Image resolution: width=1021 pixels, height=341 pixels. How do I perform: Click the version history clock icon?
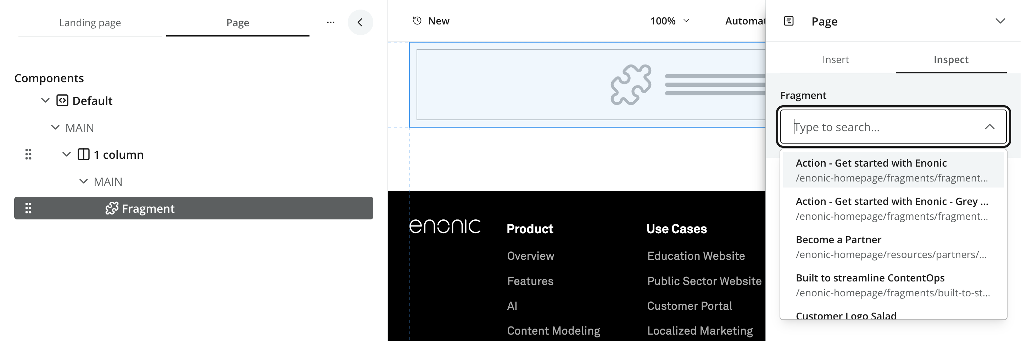[x=417, y=21]
